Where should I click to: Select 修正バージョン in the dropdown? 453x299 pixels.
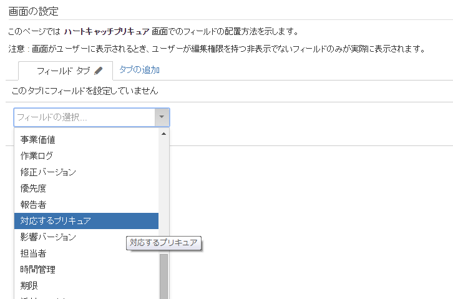(x=86, y=172)
